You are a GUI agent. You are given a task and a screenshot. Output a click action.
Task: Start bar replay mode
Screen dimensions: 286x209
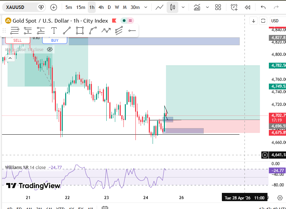point(247,7)
